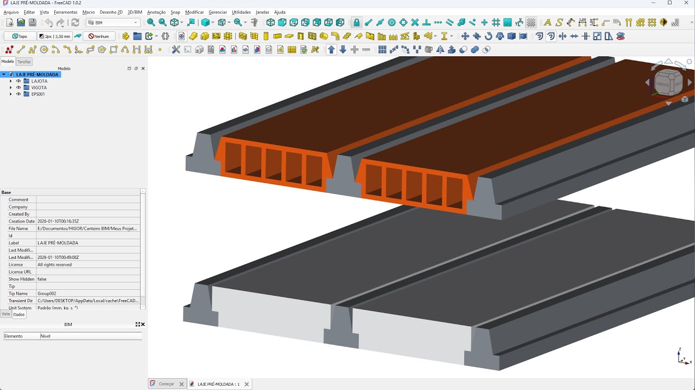This screenshot has width=695, height=390.
Task: Create a new document with the New icon
Action: click(9, 23)
